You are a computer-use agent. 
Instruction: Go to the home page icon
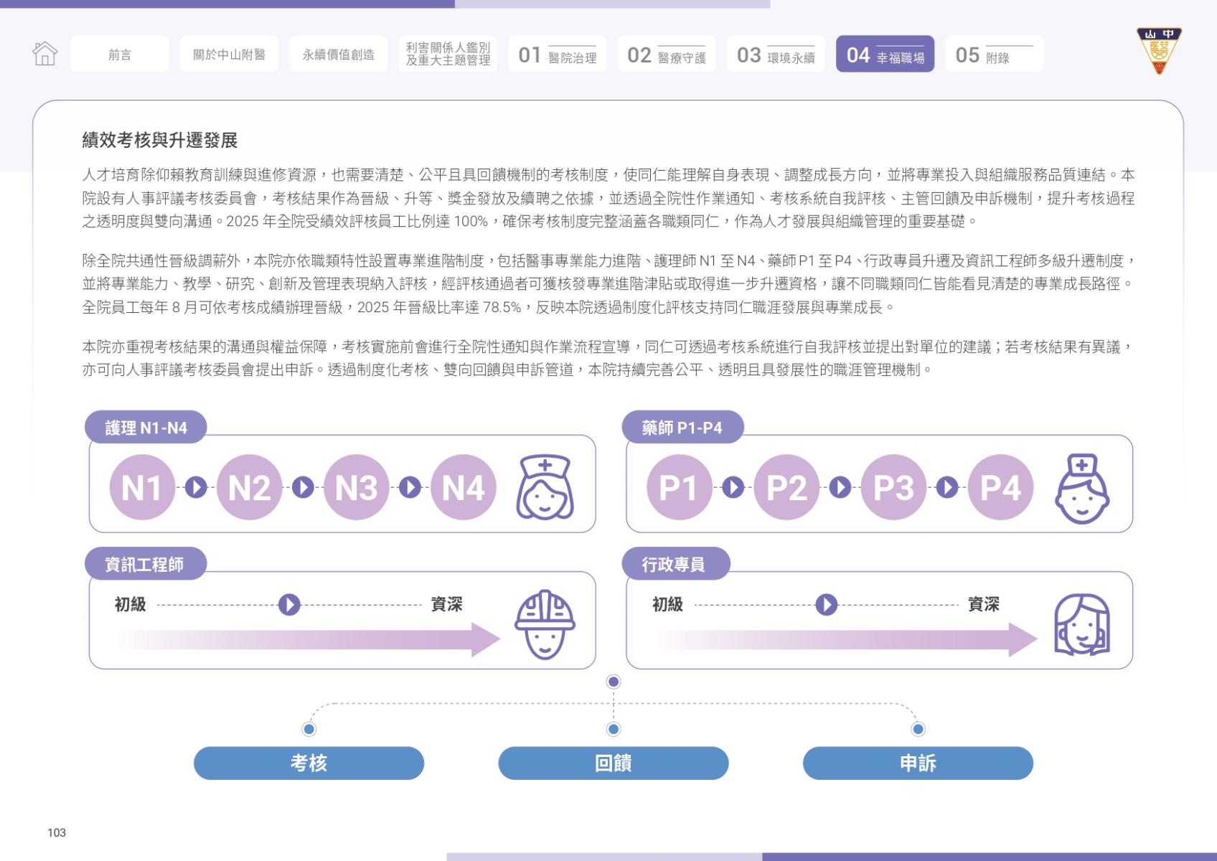pos(44,53)
